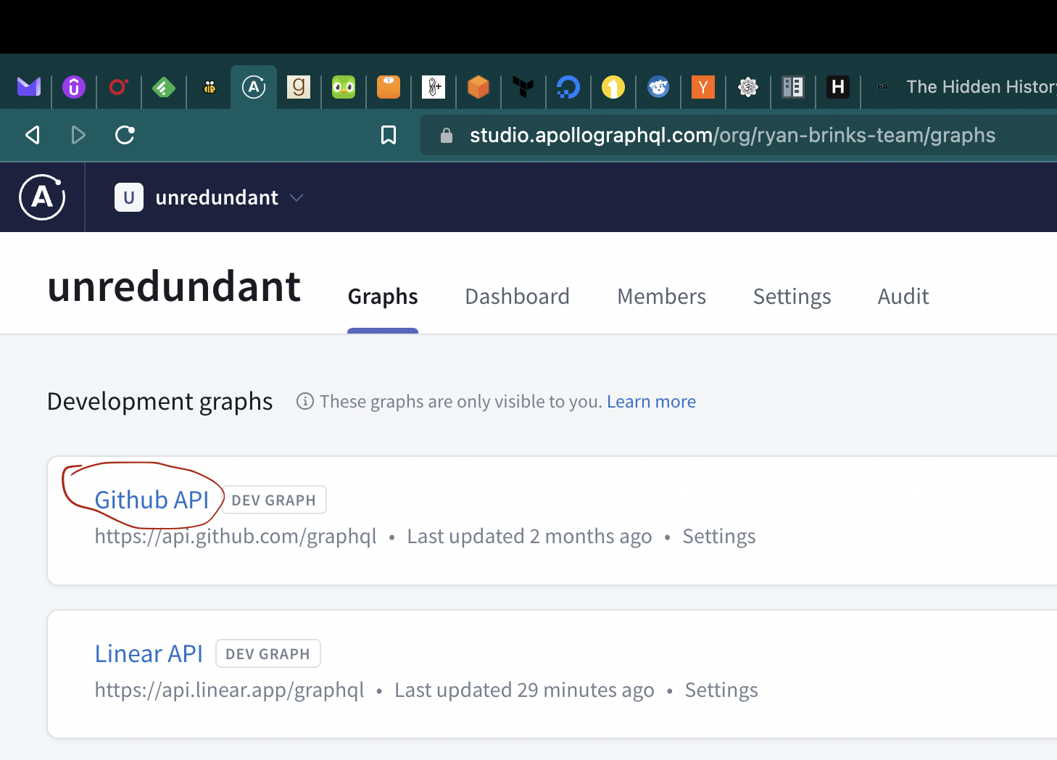
Task: Go back in browser history
Action: pyautogui.click(x=33, y=135)
